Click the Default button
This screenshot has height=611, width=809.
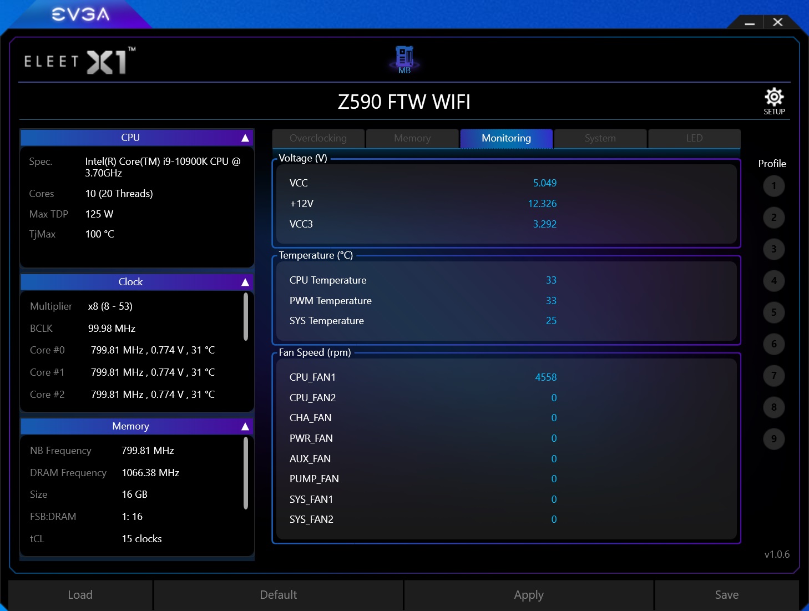[x=279, y=595]
